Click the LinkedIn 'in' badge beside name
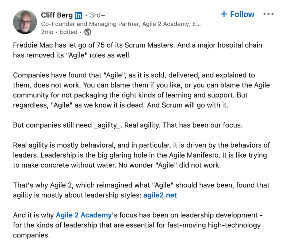This screenshot has height=250, width=285. pyautogui.click(x=79, y=15)
